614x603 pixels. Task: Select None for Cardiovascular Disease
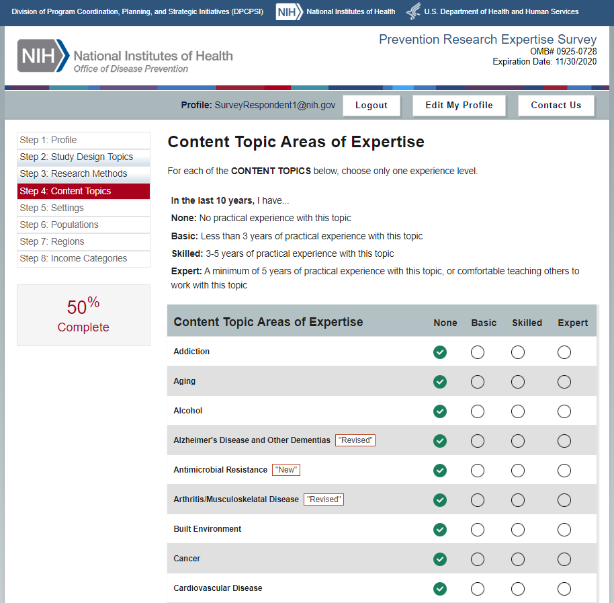[440, 589]
